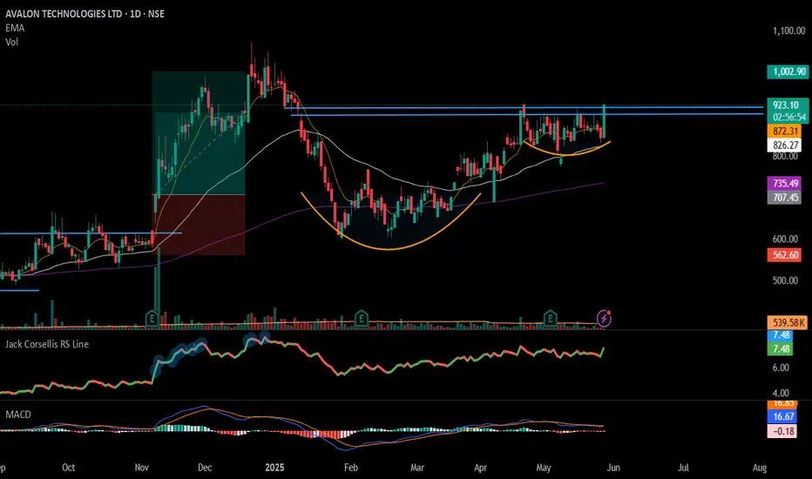Click the Feb label on time axis
Screen dimensions: 812x479
click(350, 468)
